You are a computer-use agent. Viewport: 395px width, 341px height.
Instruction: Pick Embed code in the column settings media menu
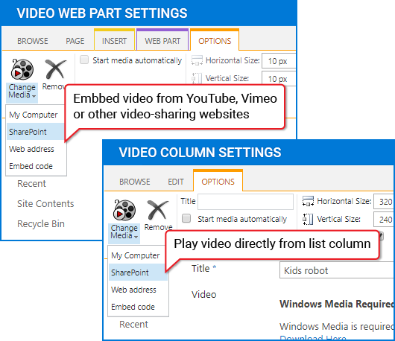point(138,307)
